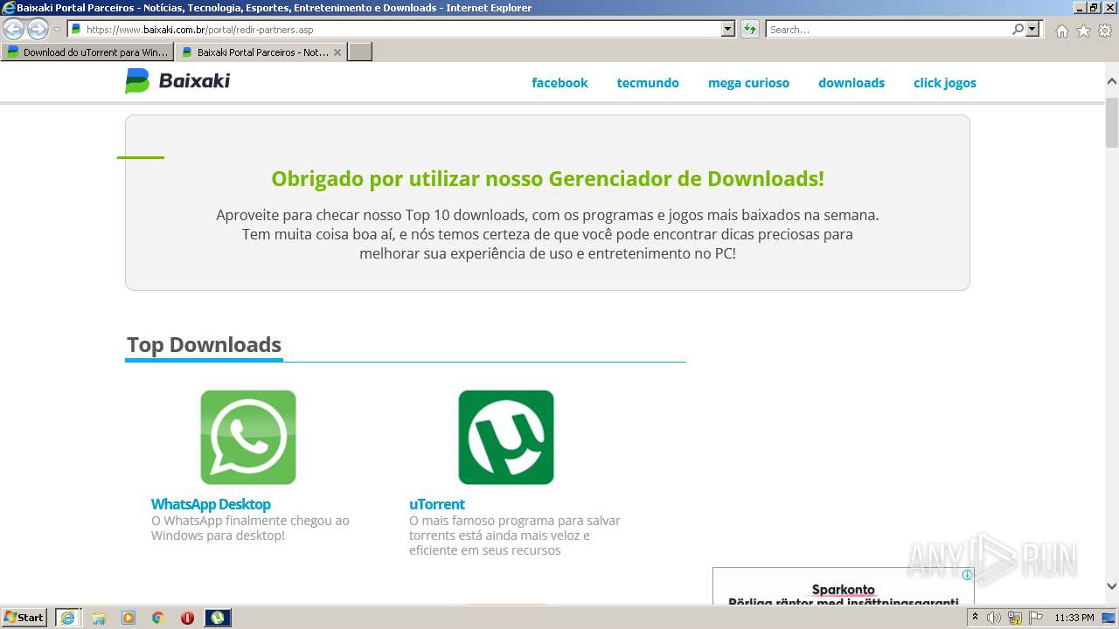Open the tecmundo nav link
This screenshot has height=629, width=1119.
tap(648, 83)
